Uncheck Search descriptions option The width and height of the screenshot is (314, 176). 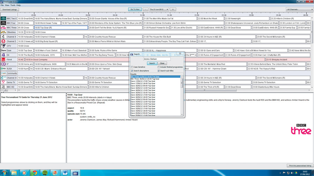point(132,71)
